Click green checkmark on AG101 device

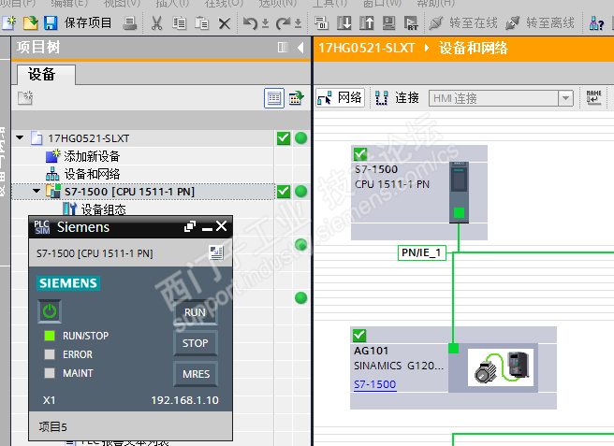(x=359, y=336)
